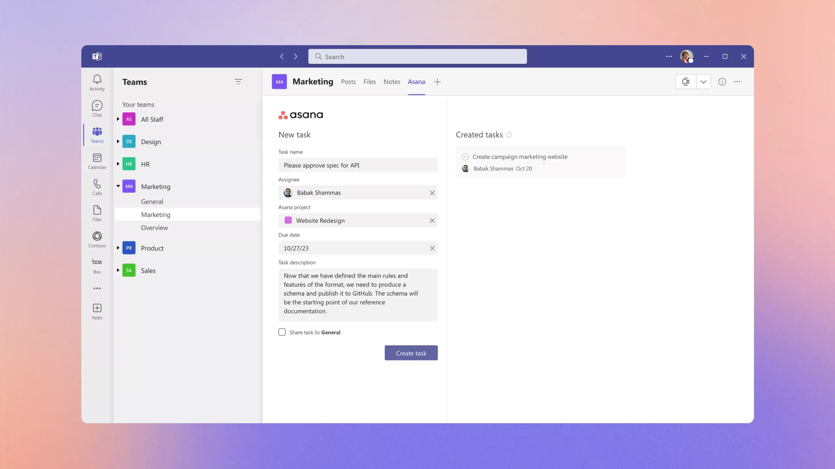Toggle Share task to General checkbox

(281, 332)
